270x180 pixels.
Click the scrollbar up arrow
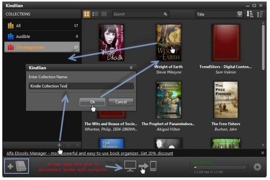tap(263, 22)
